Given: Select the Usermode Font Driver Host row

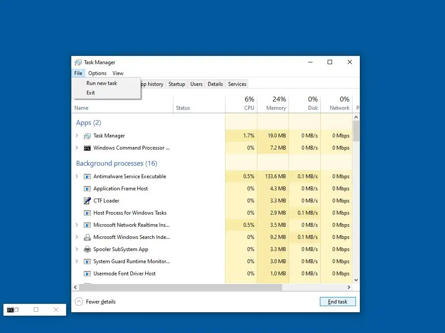Looking at the screenshot, I should pos(212,274).
